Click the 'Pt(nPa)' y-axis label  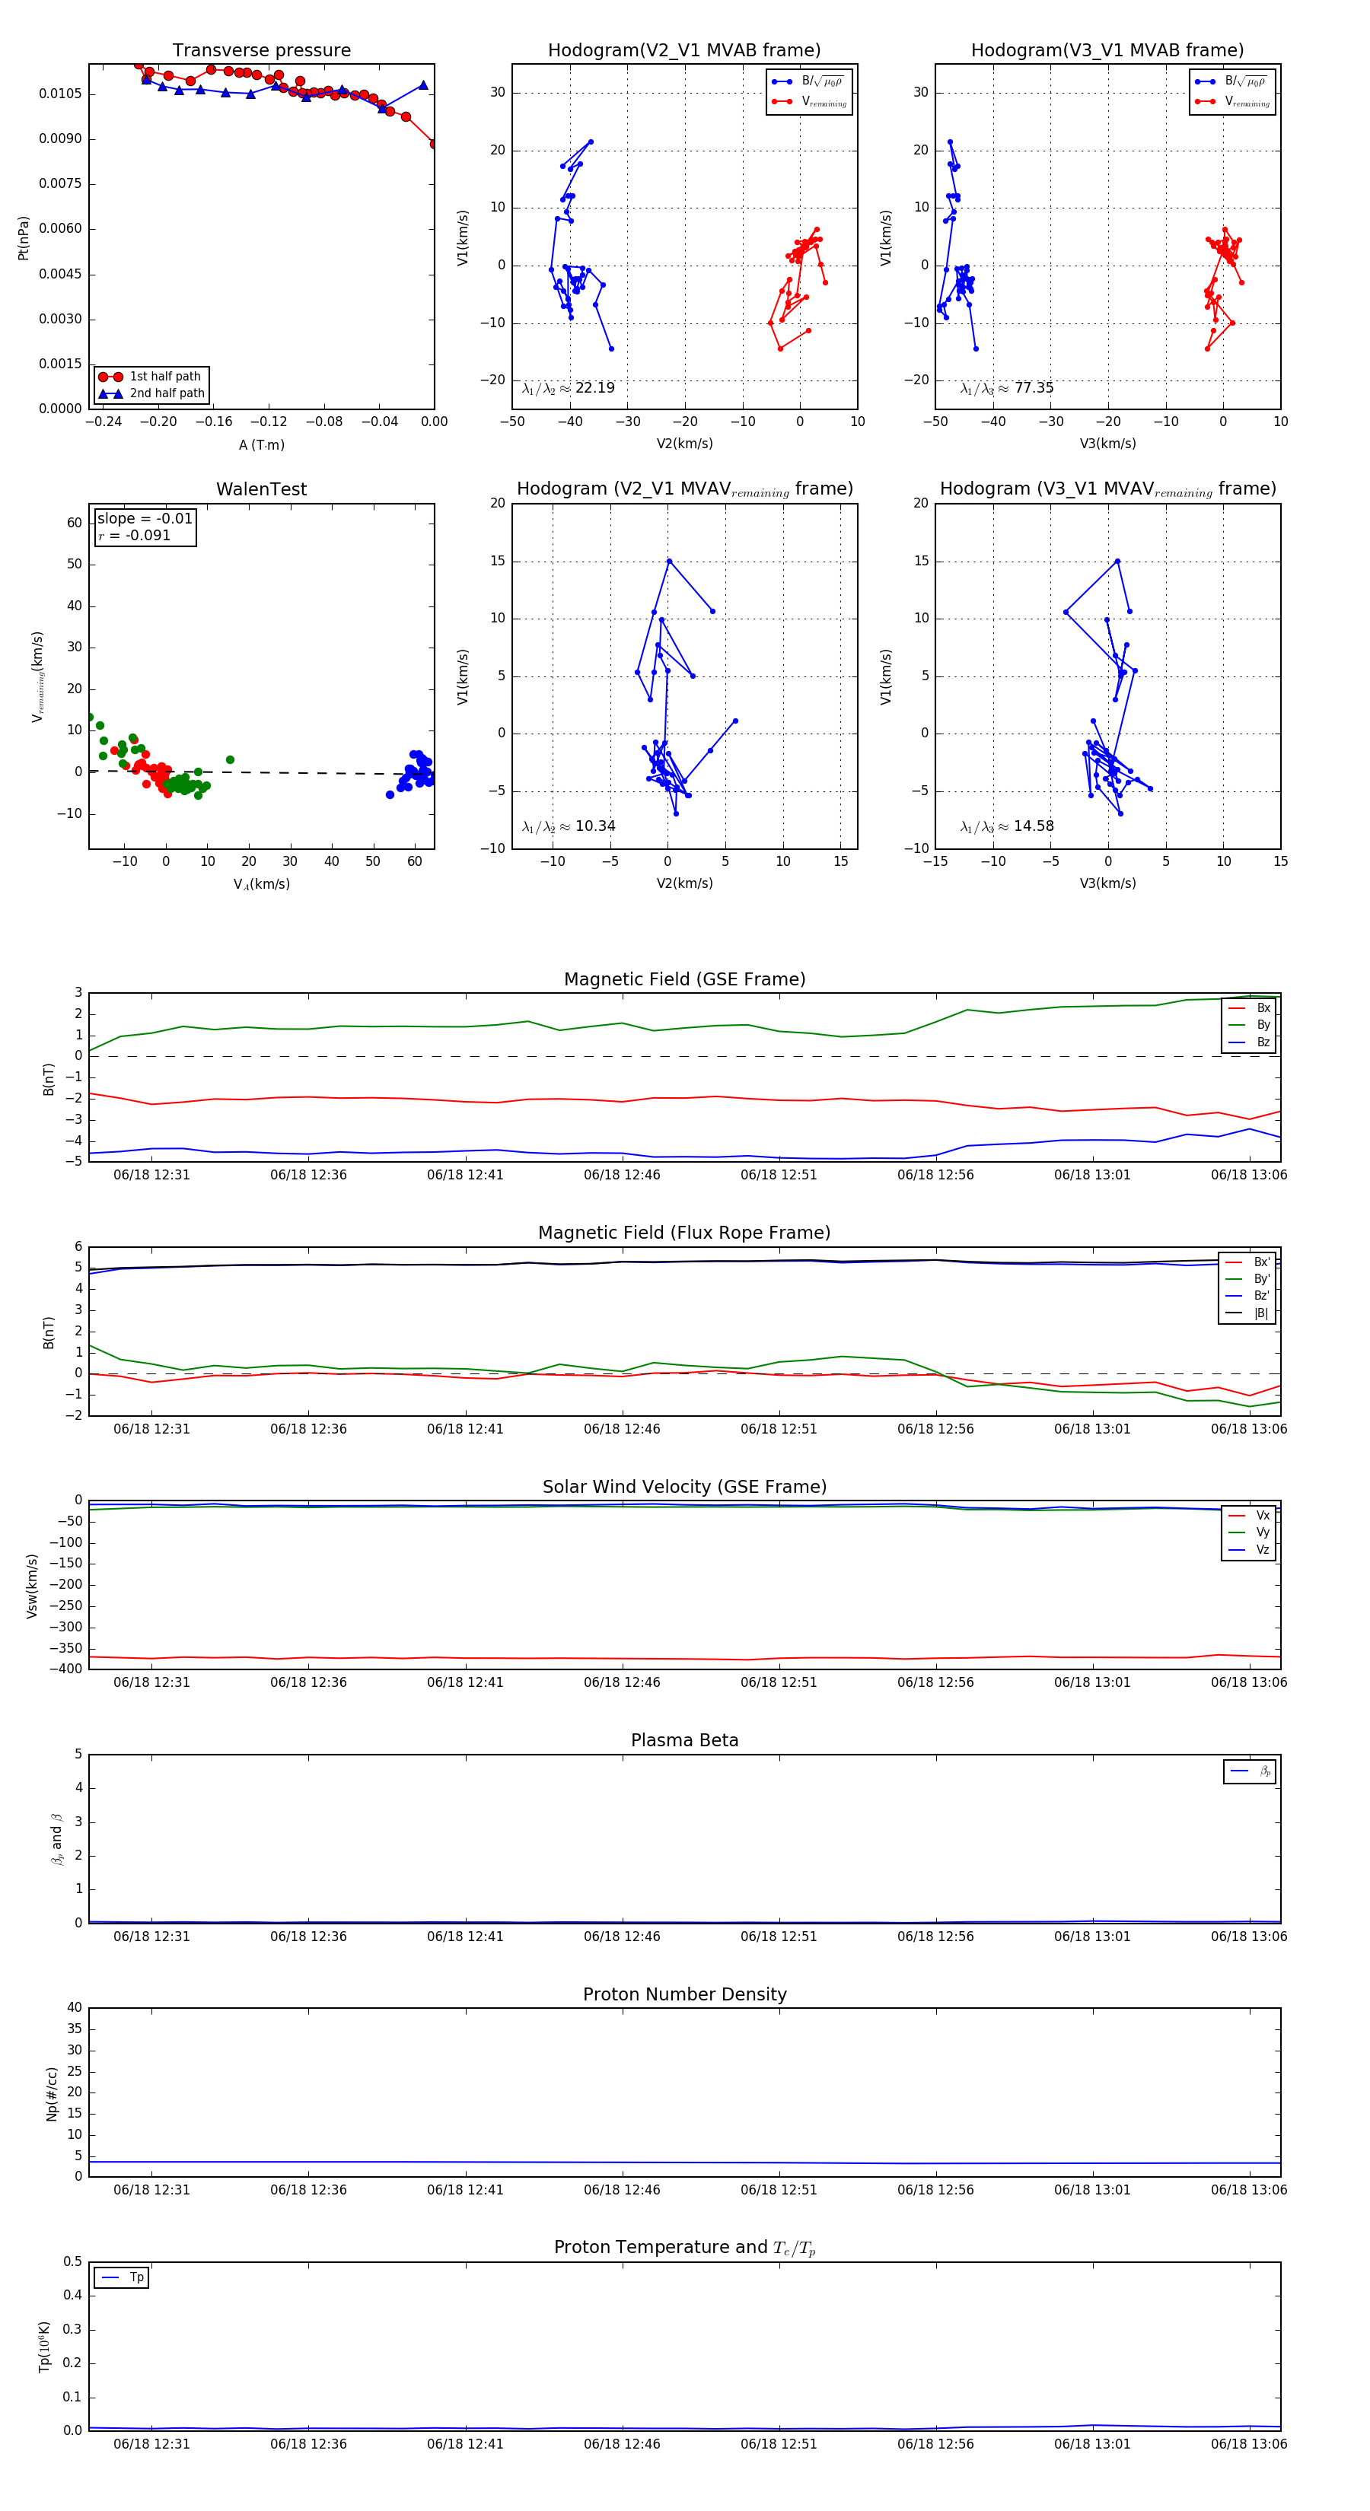click(24, 237)
